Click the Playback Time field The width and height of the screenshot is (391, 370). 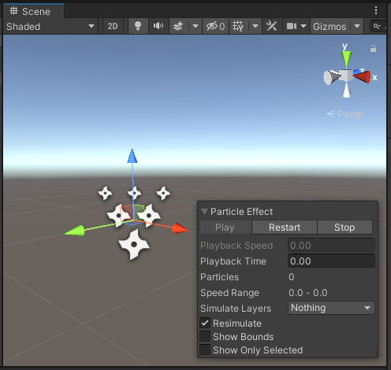331,261
